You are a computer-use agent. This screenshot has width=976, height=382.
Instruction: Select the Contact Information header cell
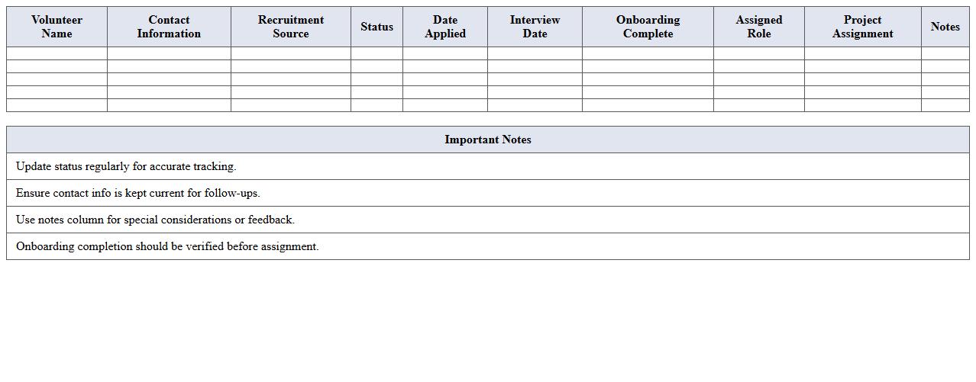pyautogui.click(x=169, y=27)
